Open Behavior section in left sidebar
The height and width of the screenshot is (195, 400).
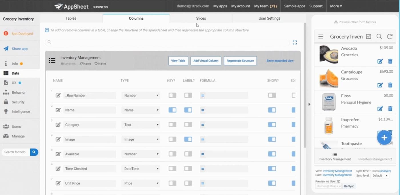19,93
